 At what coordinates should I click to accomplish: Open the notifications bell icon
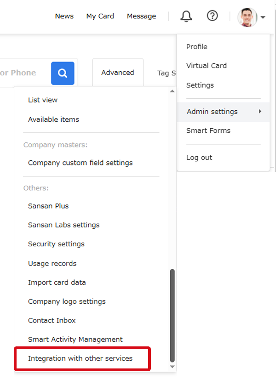(186, 16)
